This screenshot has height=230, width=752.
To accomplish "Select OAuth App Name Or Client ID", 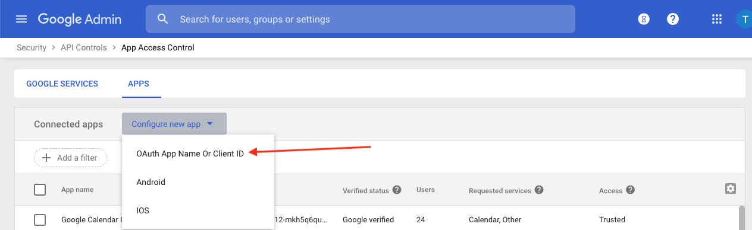I will [x=190, y=154].
